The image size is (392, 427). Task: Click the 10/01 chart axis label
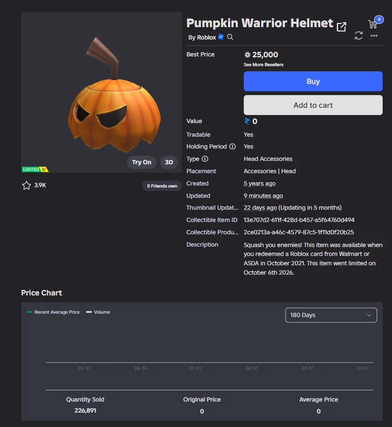[x=363, y=368]
